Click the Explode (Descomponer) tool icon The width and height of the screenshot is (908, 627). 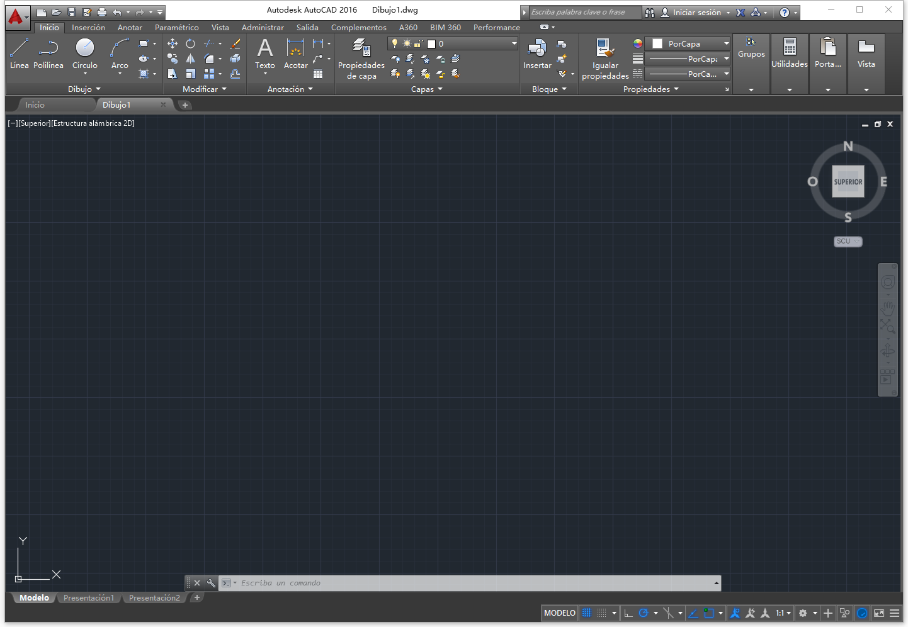click(x=236, y=59)
